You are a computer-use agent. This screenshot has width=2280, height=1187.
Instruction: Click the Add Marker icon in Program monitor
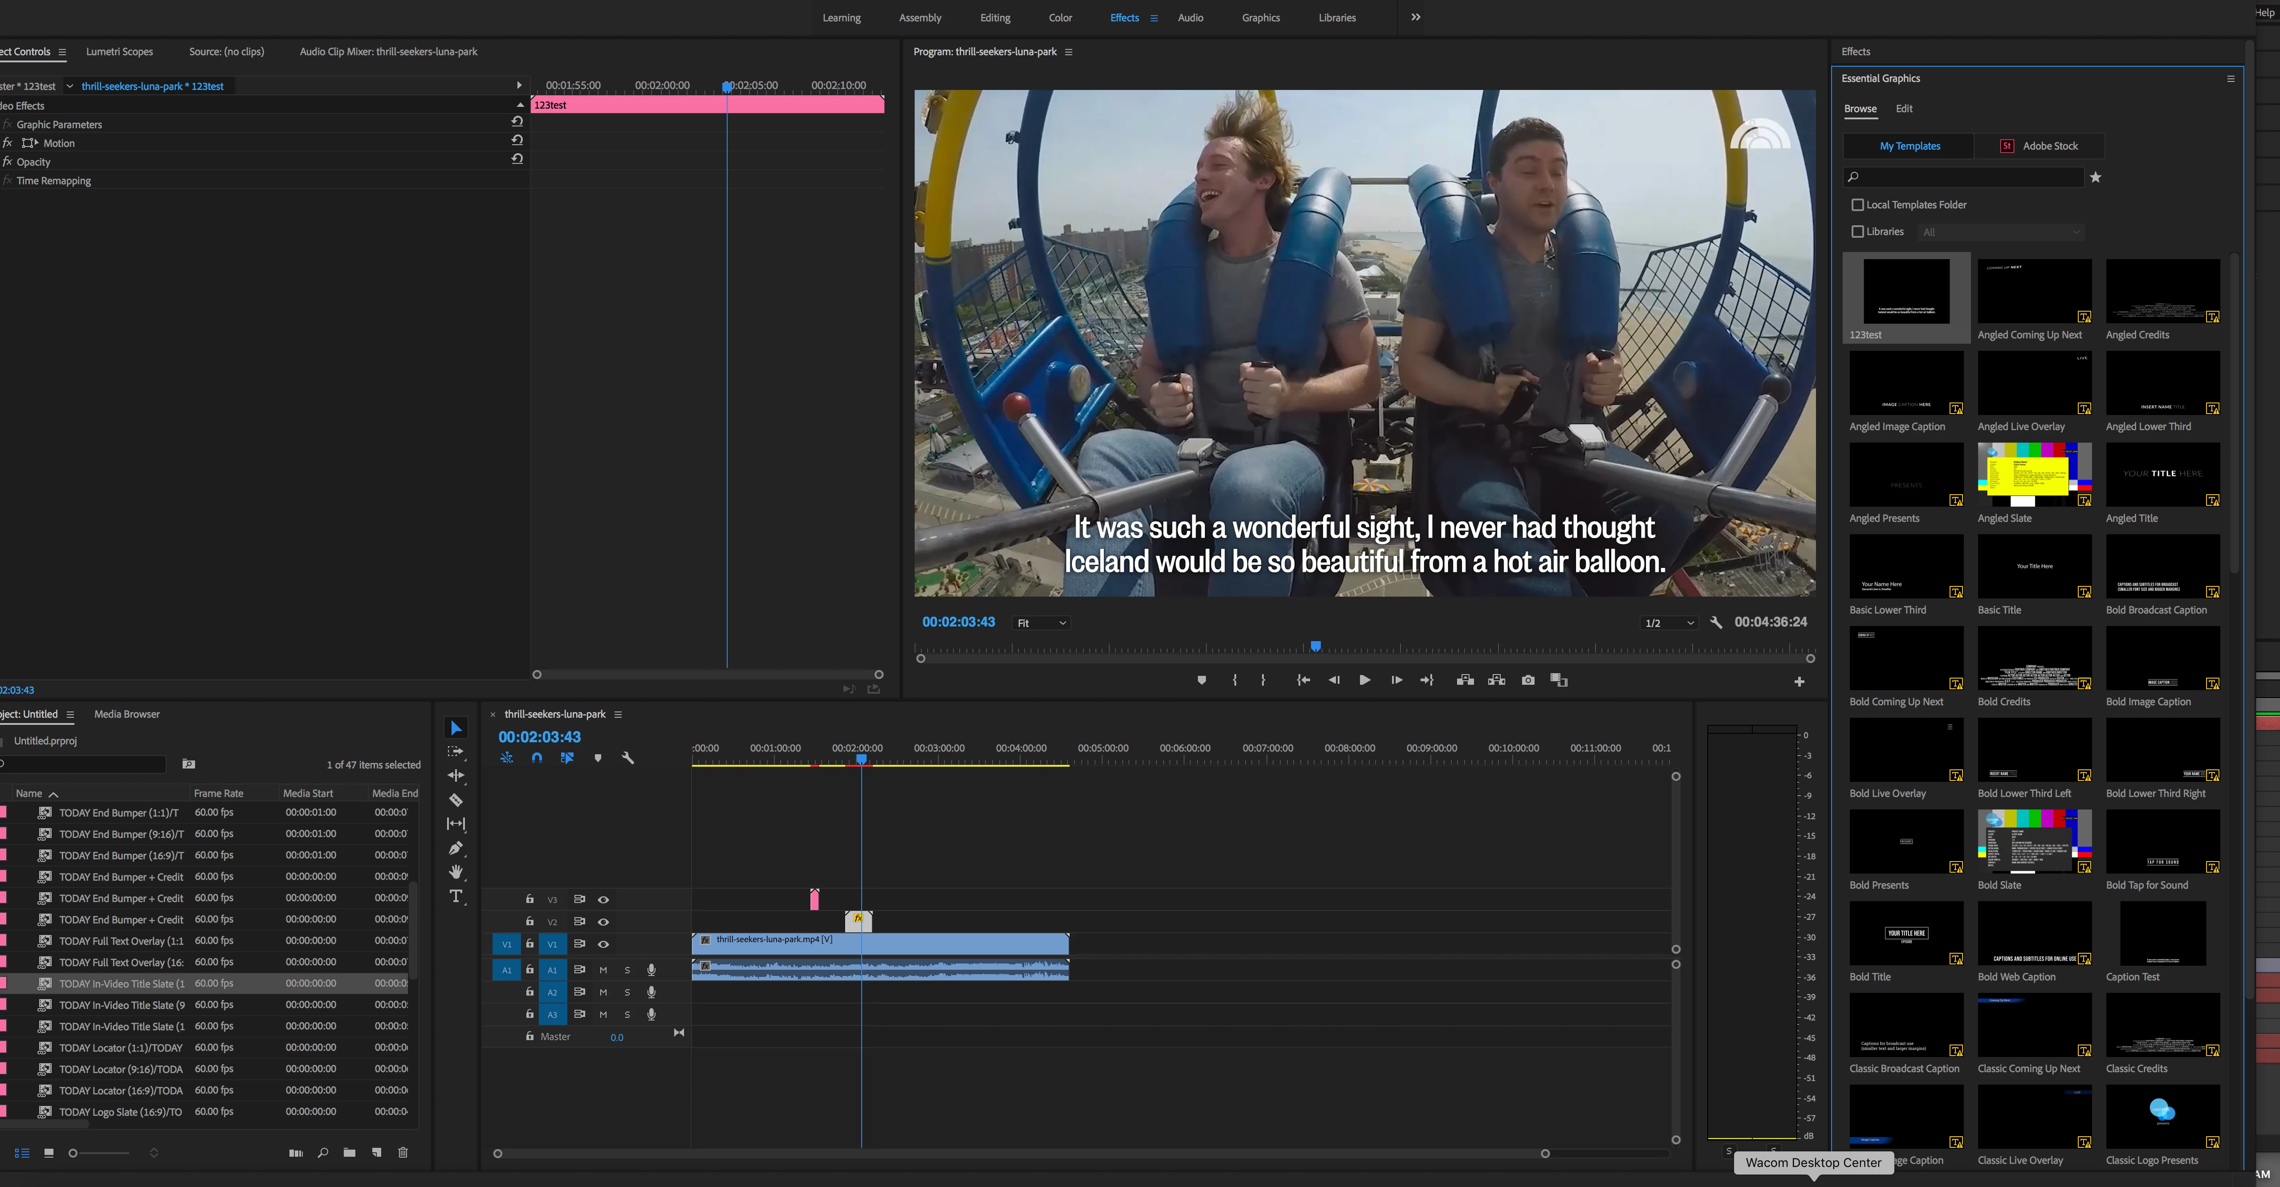coord(1201,680)
